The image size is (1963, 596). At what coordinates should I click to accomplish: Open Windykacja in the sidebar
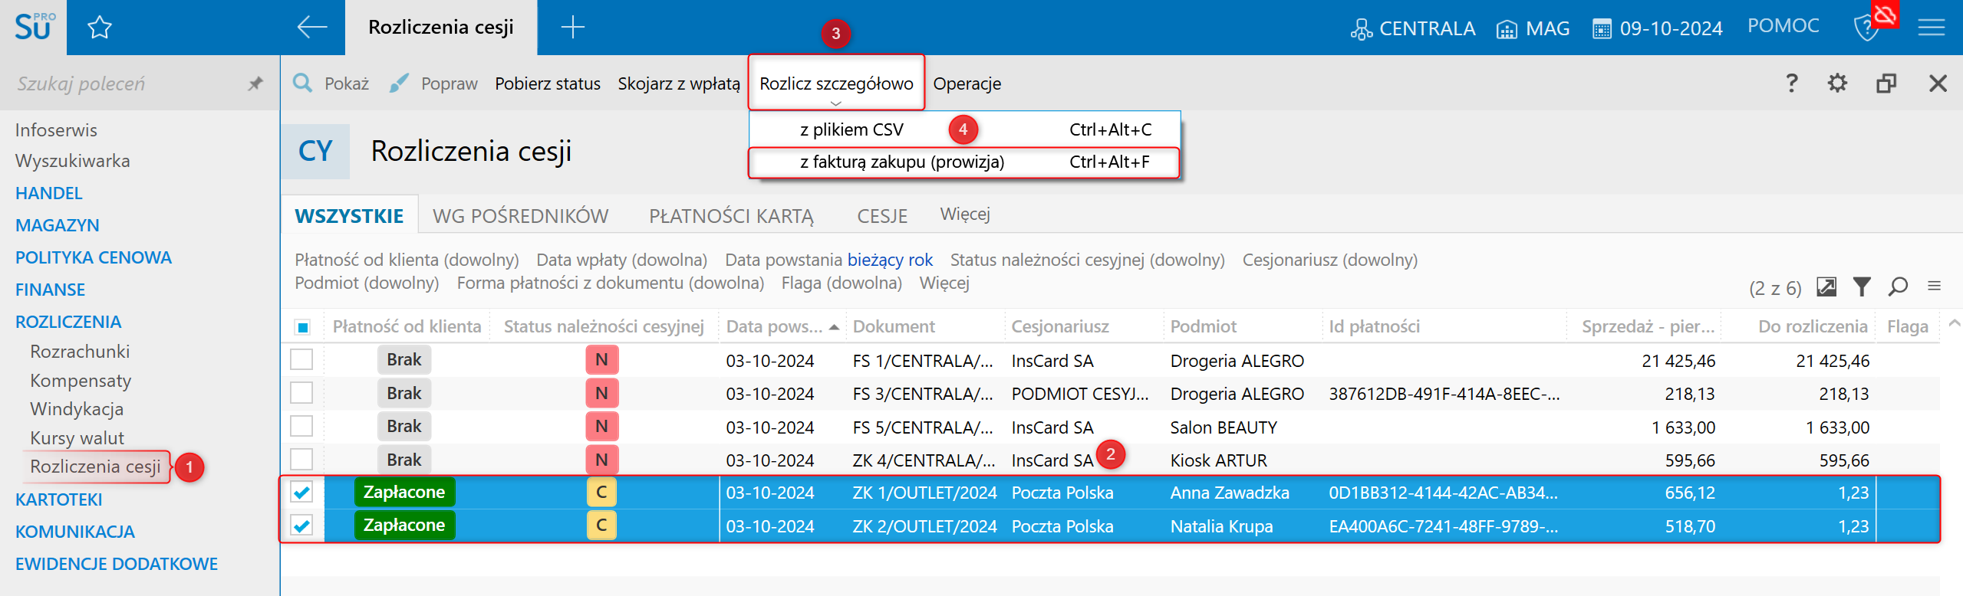click(x=77, y=409)
